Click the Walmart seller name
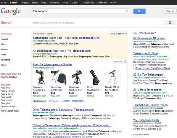 pos(73,96)
